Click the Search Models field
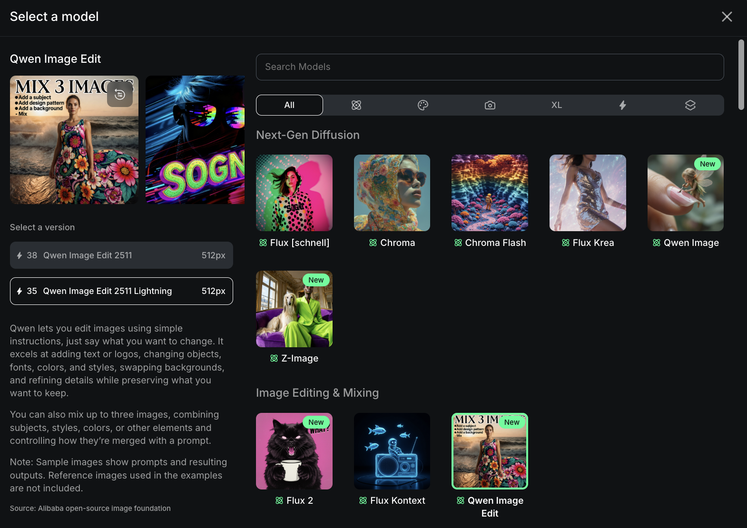This screenshot has height=528, width=747. click(x=490, y=67)
